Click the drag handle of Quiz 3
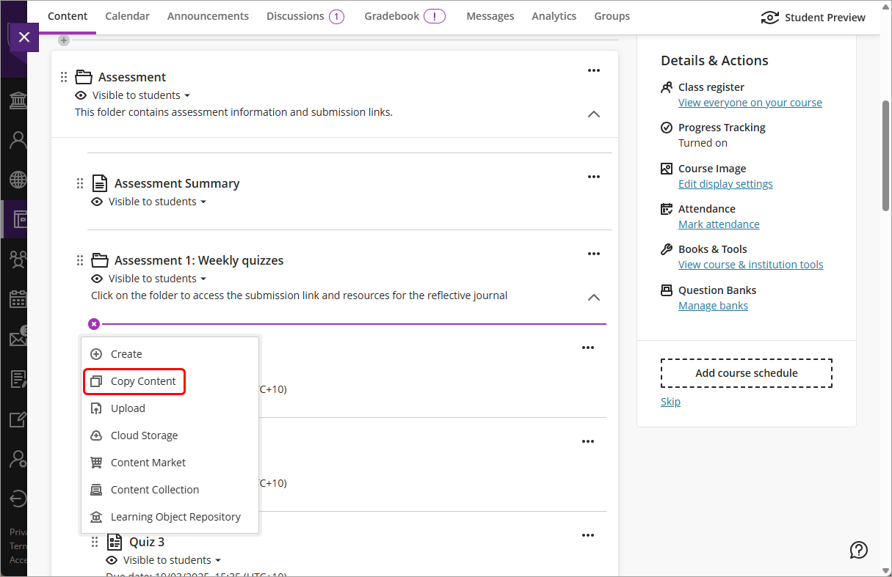Viewport: 892px width, 577px height. [x=95, y=542]
